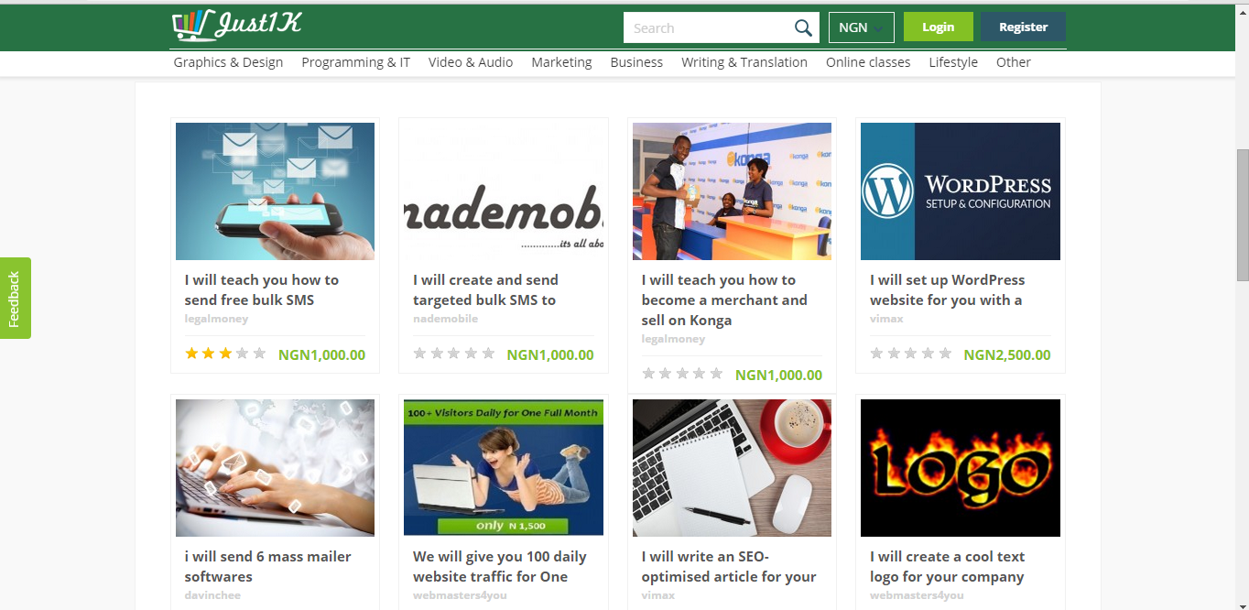Screen dimensions: 1249x610
Task: Open the Other category
Action: click(x=1014, y=62)
